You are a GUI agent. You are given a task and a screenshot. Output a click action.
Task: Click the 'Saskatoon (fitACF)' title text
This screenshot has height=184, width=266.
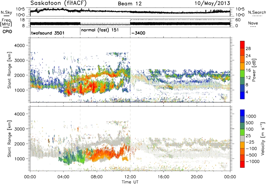[x=59, y=3]
